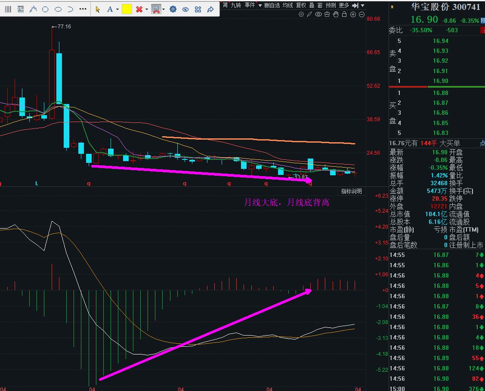485x391 pixels.
Task: Select the wave line drawing tool
Action: tap(33, 9)
